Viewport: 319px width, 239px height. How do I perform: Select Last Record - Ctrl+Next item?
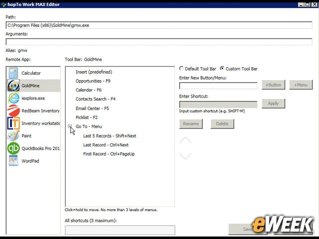pyautogui.click(x=106, y=145)
